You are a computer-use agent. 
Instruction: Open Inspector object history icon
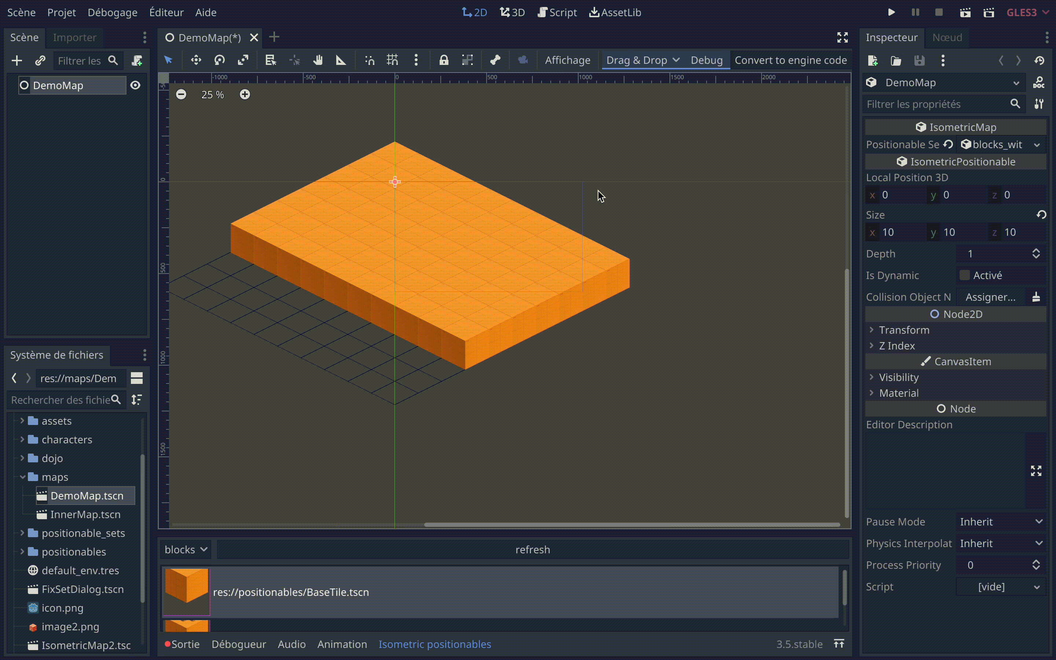coord(1039,60)
